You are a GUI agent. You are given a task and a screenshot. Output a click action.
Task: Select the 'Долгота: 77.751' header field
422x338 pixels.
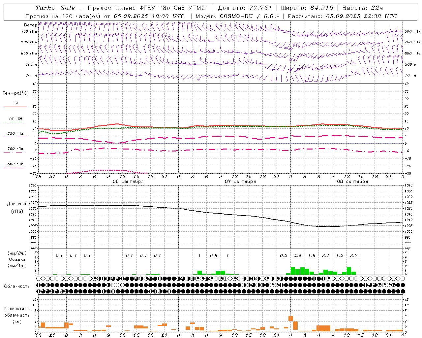point(245,8)
